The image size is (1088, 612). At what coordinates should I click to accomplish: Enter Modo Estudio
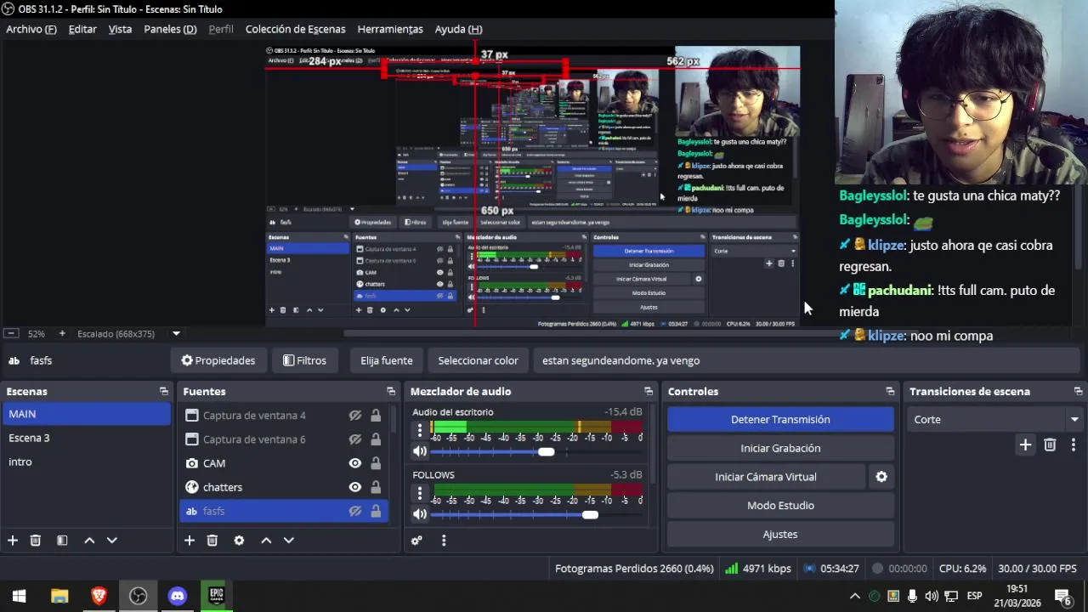(x=780, y=506)
